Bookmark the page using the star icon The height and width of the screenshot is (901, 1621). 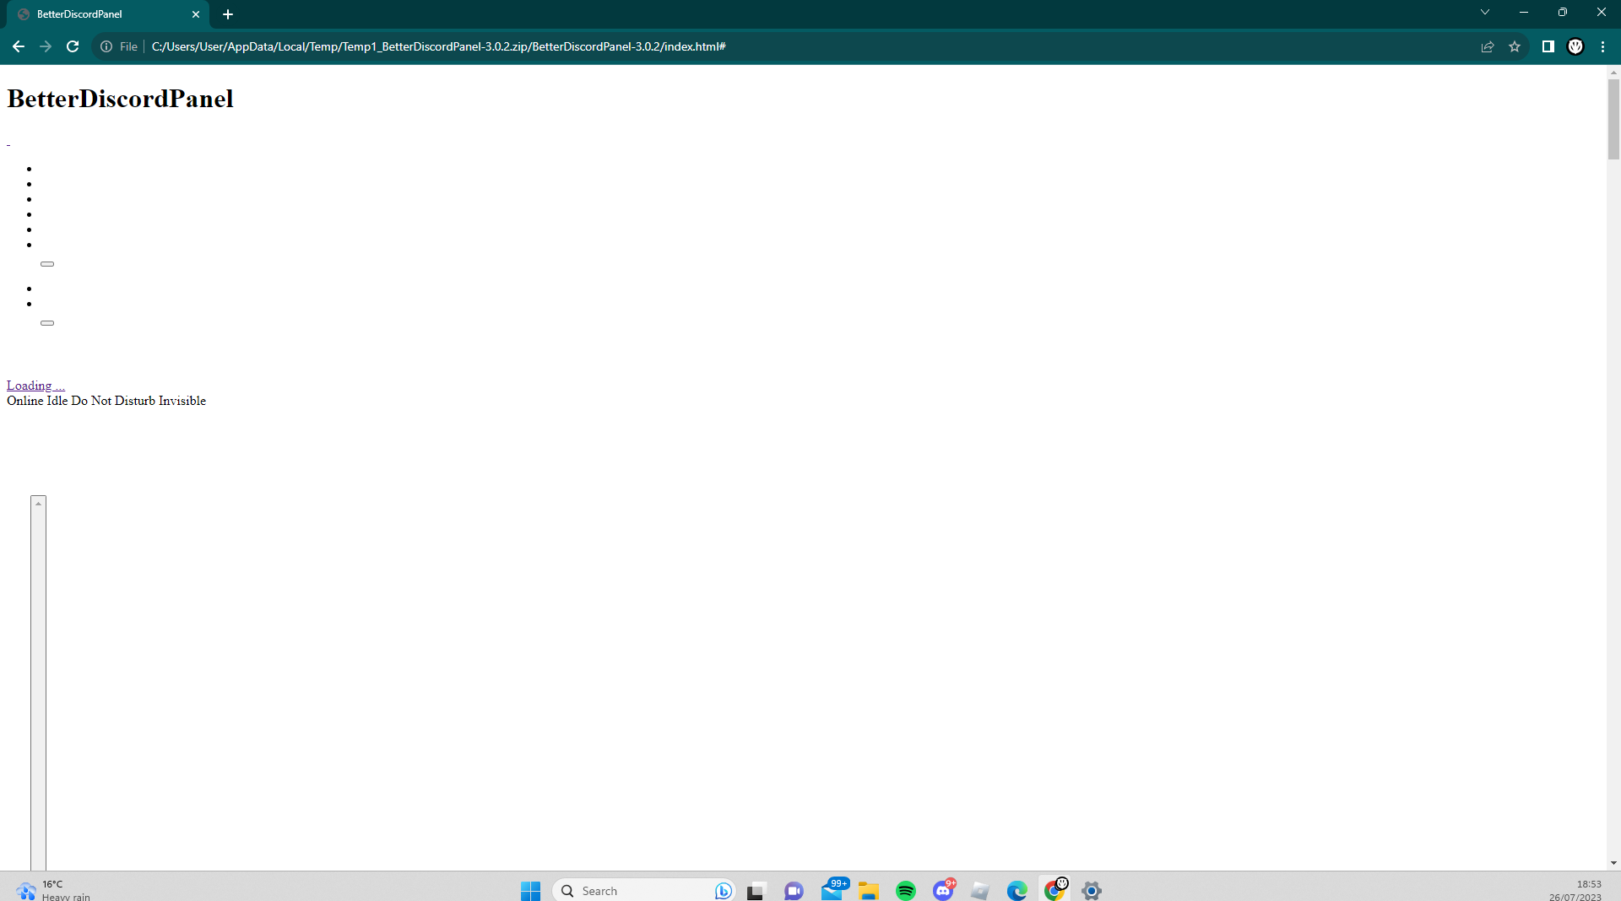1515,46
